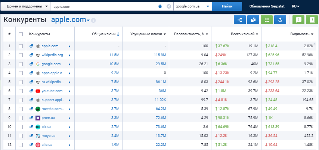Tick the checkbox for google.com row
The image size is (319, 150).
pyautogui.click(x=21, y=64)
